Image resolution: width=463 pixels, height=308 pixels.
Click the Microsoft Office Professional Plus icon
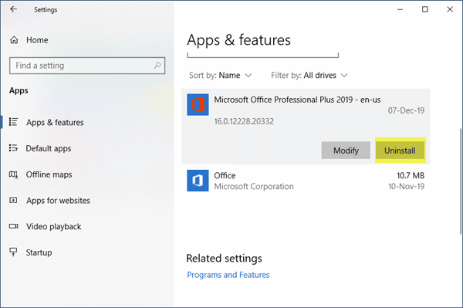coord(198,104)
